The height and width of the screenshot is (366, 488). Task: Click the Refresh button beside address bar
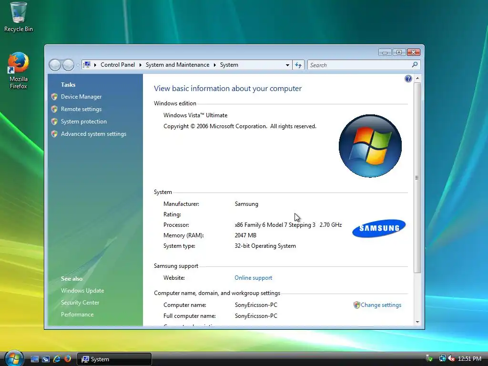(298, 65)
